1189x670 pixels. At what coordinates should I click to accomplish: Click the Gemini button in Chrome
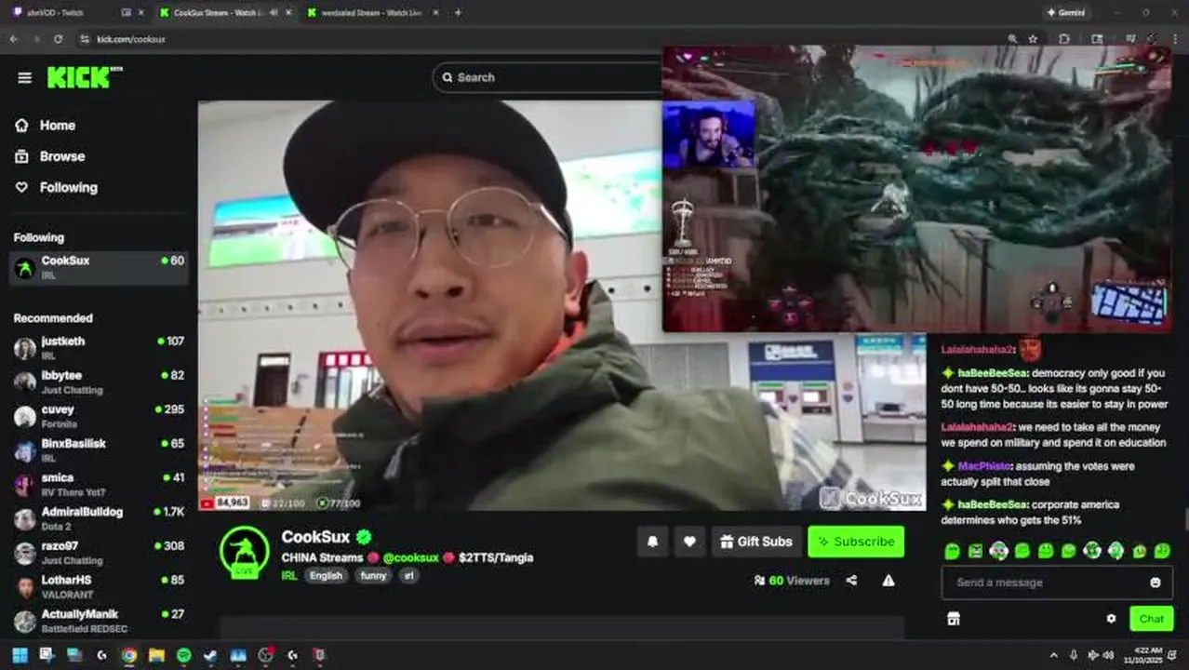point(1067,12)
